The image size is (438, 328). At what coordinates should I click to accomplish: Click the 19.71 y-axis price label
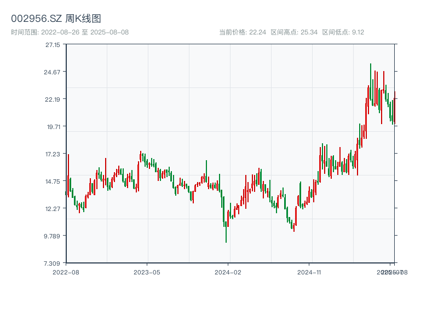click(53, 127)
